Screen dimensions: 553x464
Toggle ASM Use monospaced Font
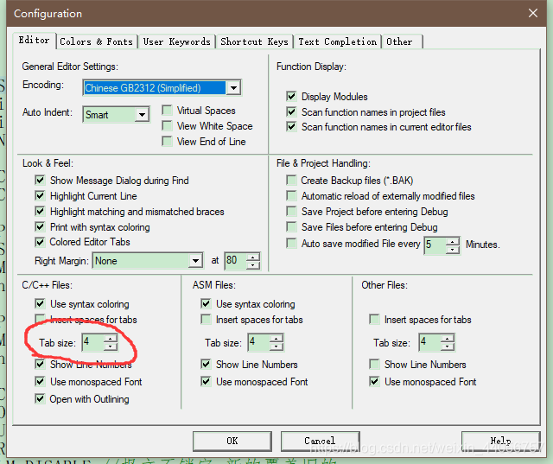point(206,381)
